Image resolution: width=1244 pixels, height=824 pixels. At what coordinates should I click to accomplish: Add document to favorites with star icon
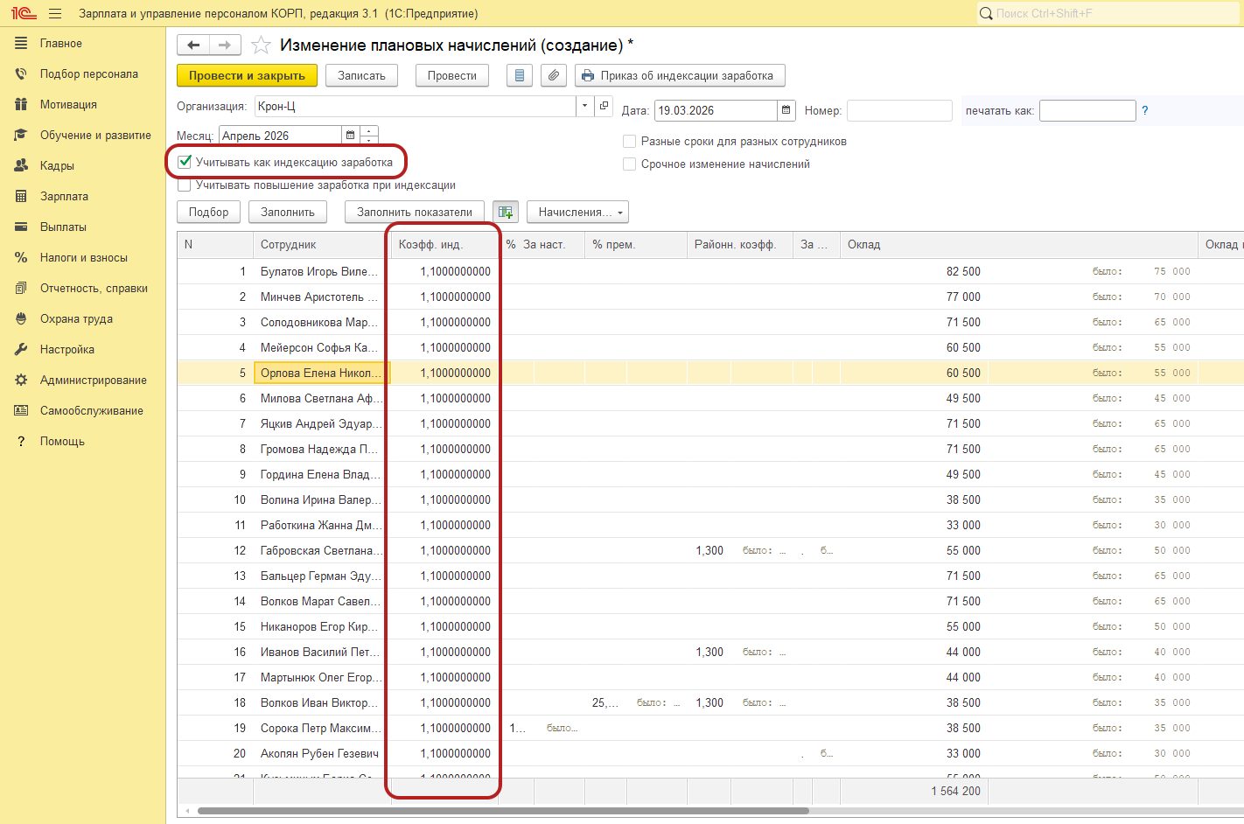[261, 45]
